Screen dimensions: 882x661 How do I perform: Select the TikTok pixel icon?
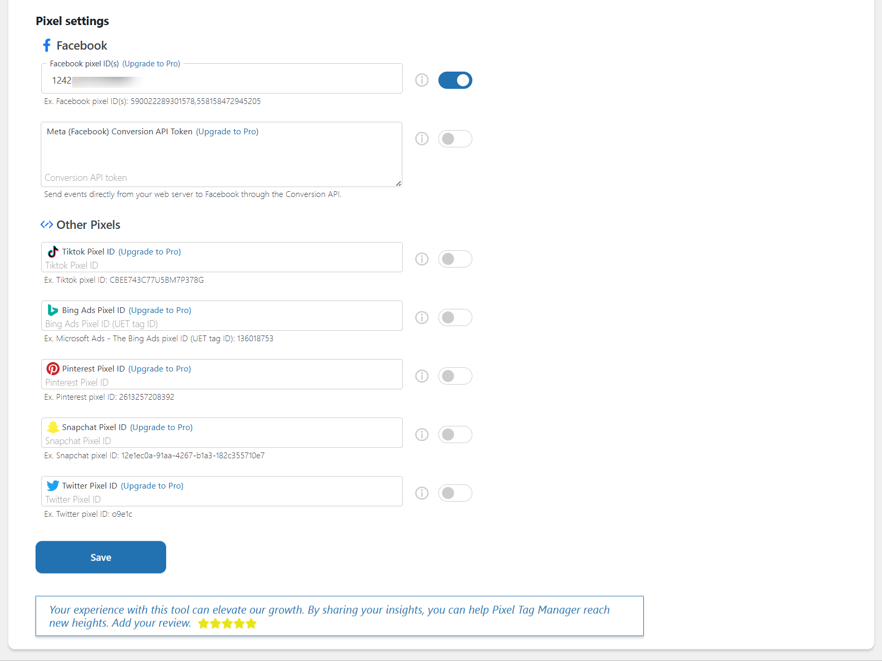click(52, 251)
